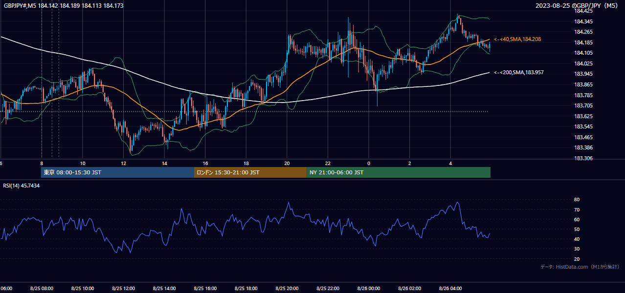The image size is (625, 293).
Task: Click the RSI axis level 30
Action: (577, 249)
